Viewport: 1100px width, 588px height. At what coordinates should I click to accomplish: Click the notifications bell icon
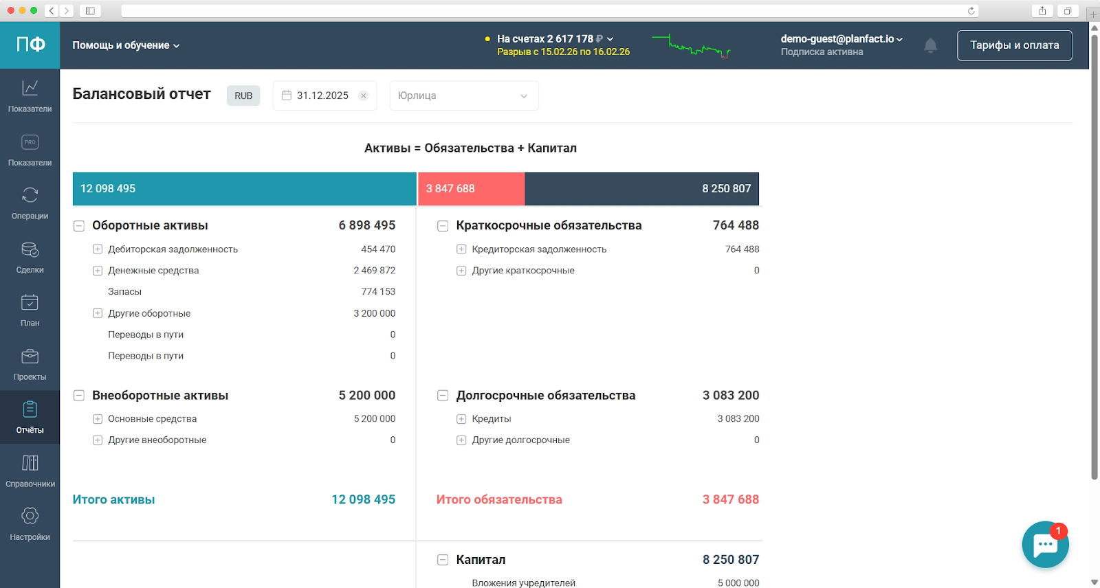click(930, 45)
